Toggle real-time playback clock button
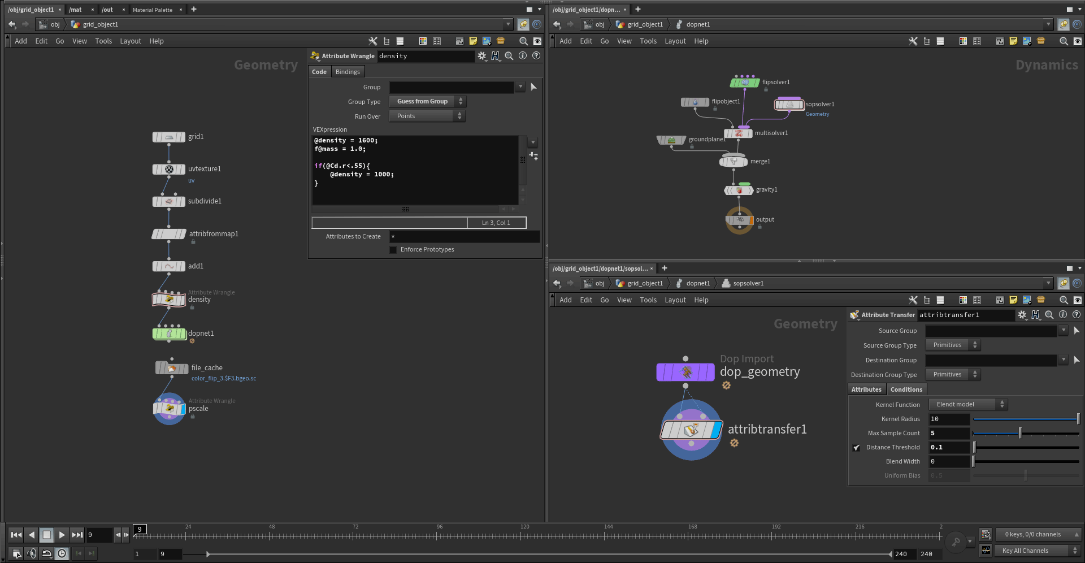The width and height of the screenshot is (1085, 563). [62, 553]
